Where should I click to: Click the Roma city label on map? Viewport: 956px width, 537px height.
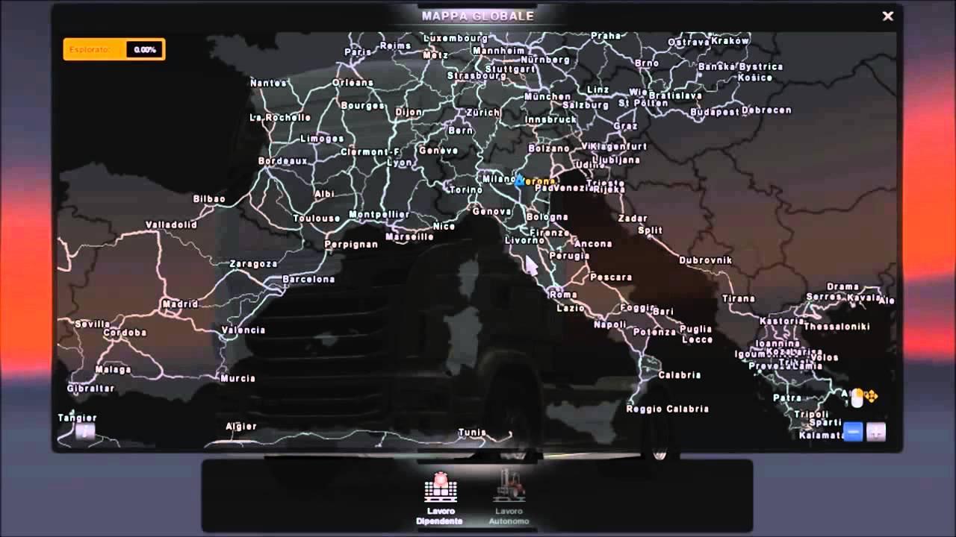(563, 295)
